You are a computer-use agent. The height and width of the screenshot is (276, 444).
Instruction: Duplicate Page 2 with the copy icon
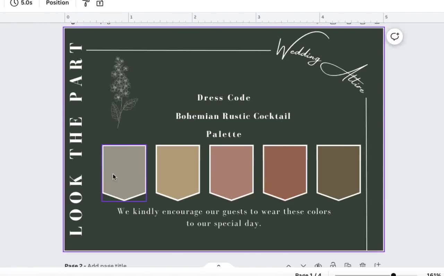[x=348, y=266]
